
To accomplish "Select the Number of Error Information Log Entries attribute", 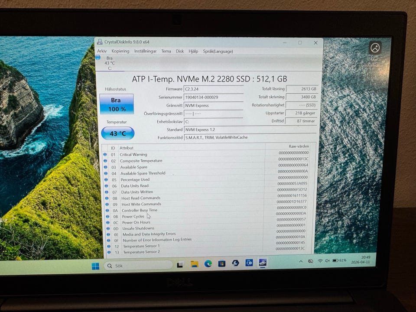I will 157,240.
